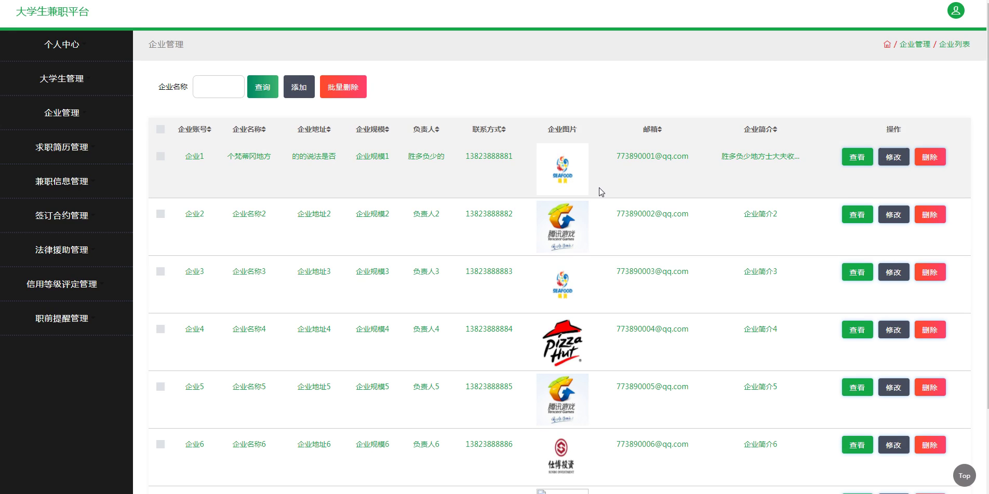989x494 pixels.
Task: Expand 个人中心 sidebar menu
Action: [x=66, y=45]
